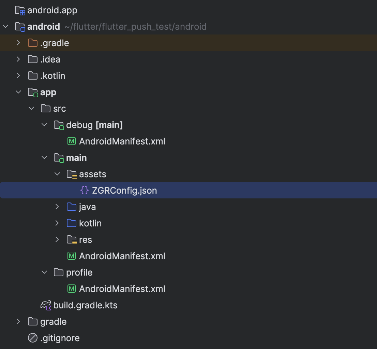Collapse the assets folder
The width and height of the screenshot is (377, 349).
click(57, 174)
